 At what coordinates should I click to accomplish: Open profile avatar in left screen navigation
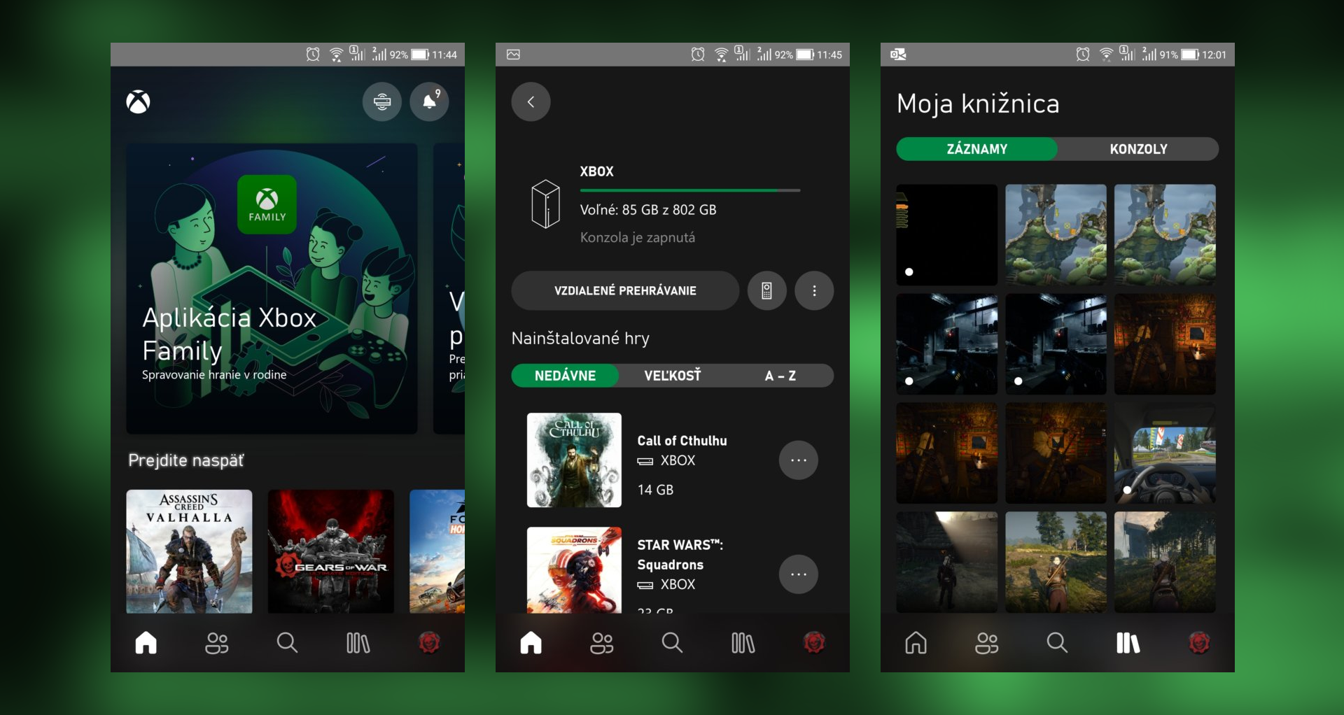click(x=429, y=642)
